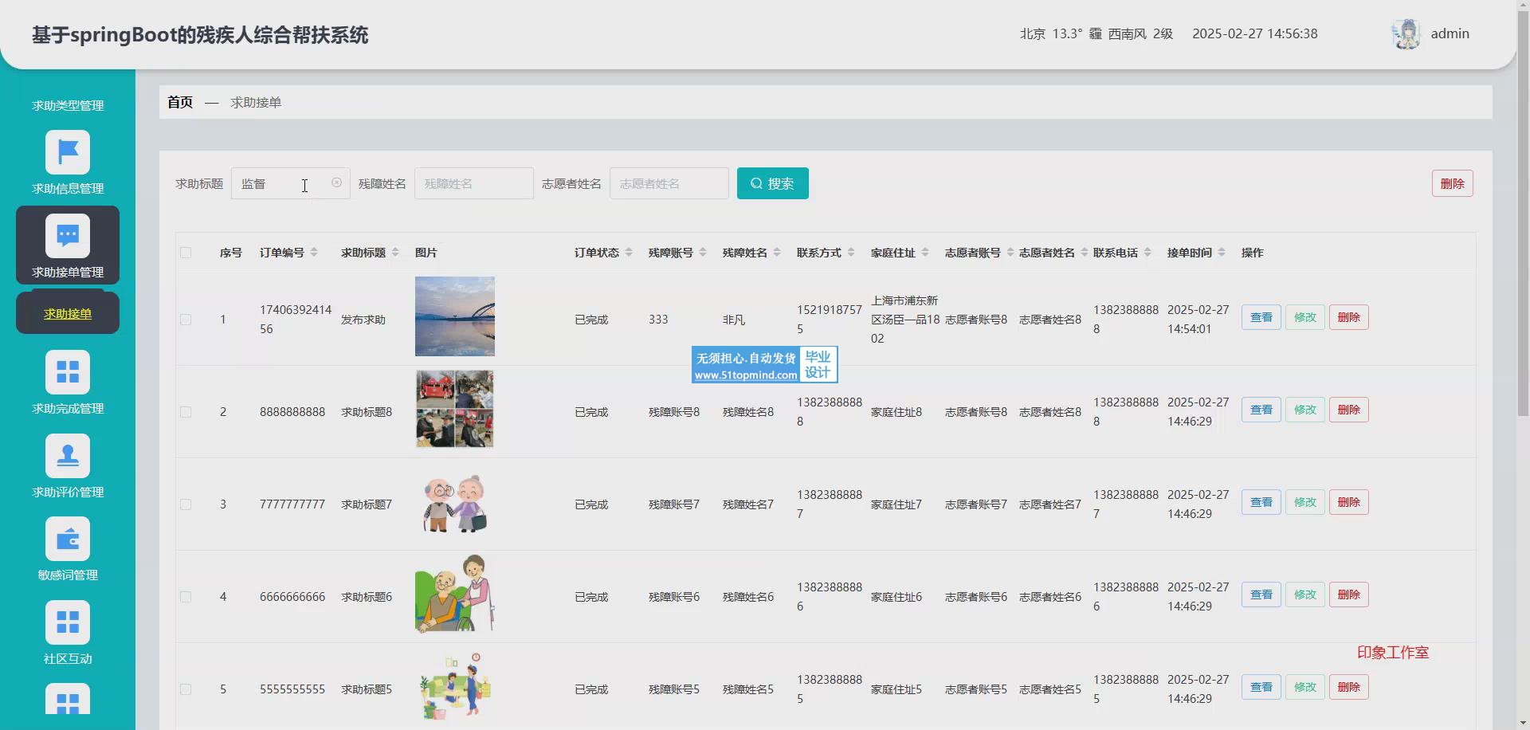Screen dimensions: 1530x730
Task: Tick the checkbox for row 3
Action: (186, 504)
